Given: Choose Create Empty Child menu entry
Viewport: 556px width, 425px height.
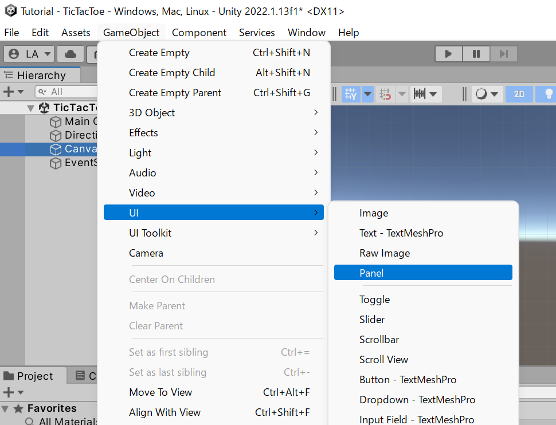Looking at the screenshot, I should point(172,73).
